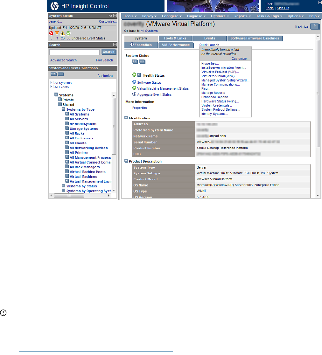Open the VM Performance tab
The image size is (322, 355).
pos(176,45)
